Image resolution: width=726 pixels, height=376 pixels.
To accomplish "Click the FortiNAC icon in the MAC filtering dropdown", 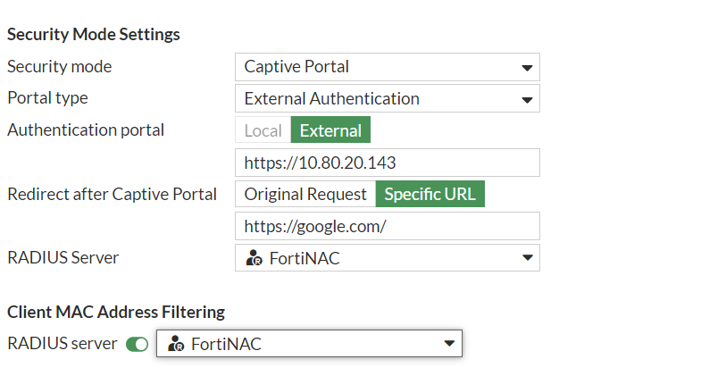I will coord(176,345).
